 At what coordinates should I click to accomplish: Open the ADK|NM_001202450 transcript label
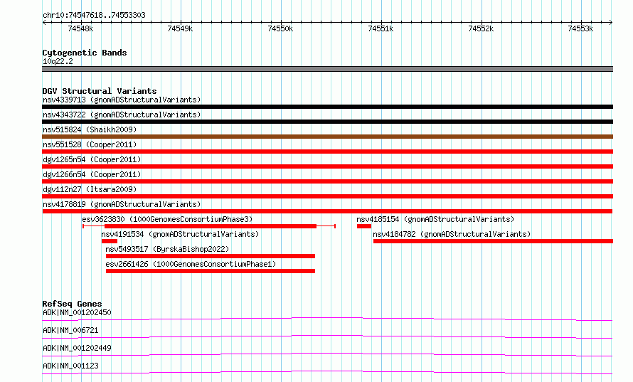(77, 312)
